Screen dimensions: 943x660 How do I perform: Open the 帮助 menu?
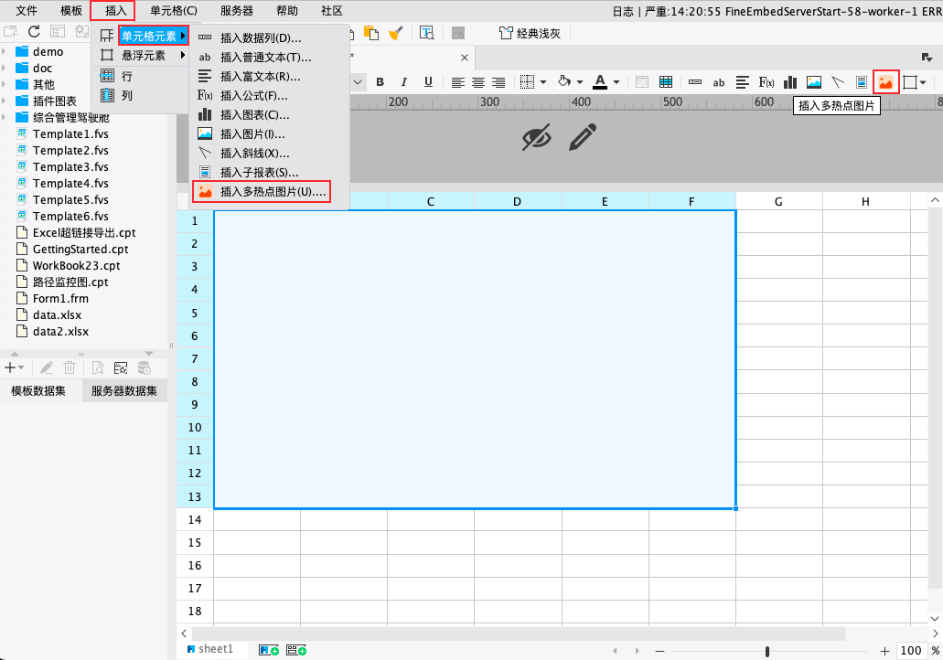(287, 11)
